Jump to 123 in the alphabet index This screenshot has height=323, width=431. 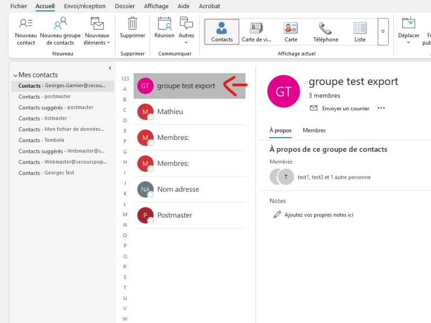[x=125, y=79]
